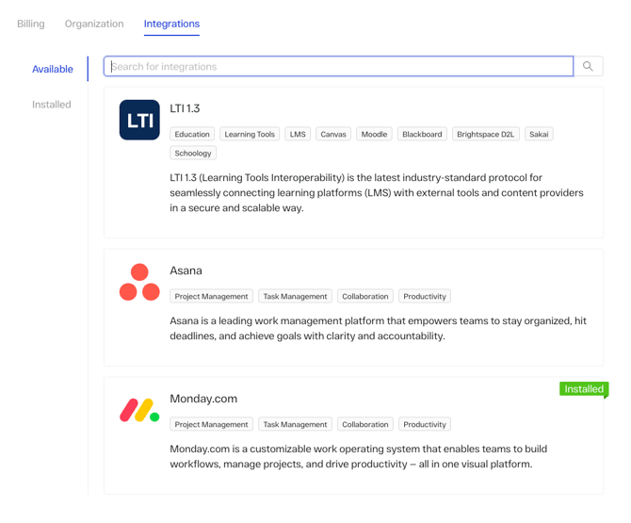Switch to the Organization tab
Viewport: 631px width, 523px height.
pyautogui.click(x=94, y=24)
